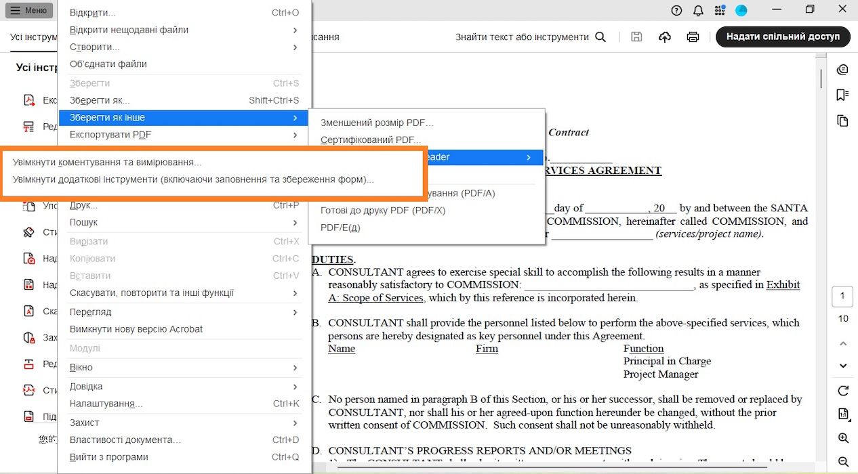
Task: Expand the 'Експортувати PDF' submenu arrow
Action: coord(295,135)
